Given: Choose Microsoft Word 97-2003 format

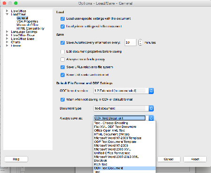Looking at the screenshot, I should tap(125, 145).
